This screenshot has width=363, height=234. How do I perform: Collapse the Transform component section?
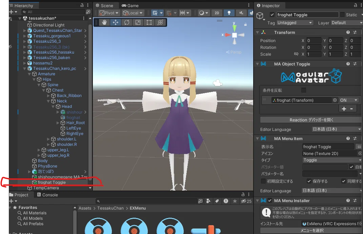click(x=258, y=33)
